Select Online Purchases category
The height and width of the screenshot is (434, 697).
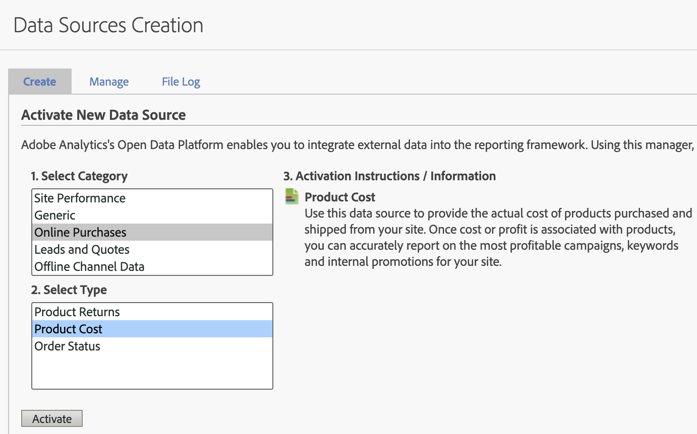click(152, 232)
